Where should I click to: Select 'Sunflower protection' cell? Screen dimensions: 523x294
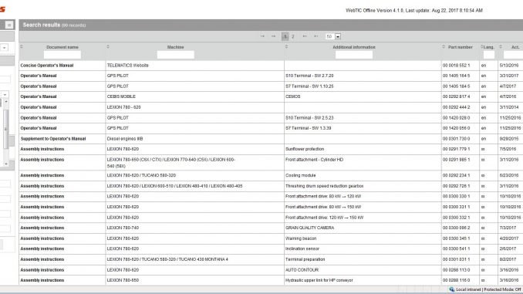tap(305, 149)
